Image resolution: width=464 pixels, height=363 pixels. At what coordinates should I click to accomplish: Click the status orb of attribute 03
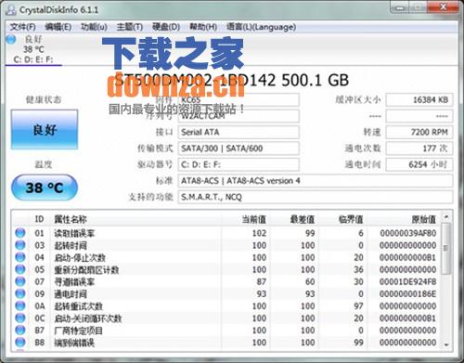(20, 245)
